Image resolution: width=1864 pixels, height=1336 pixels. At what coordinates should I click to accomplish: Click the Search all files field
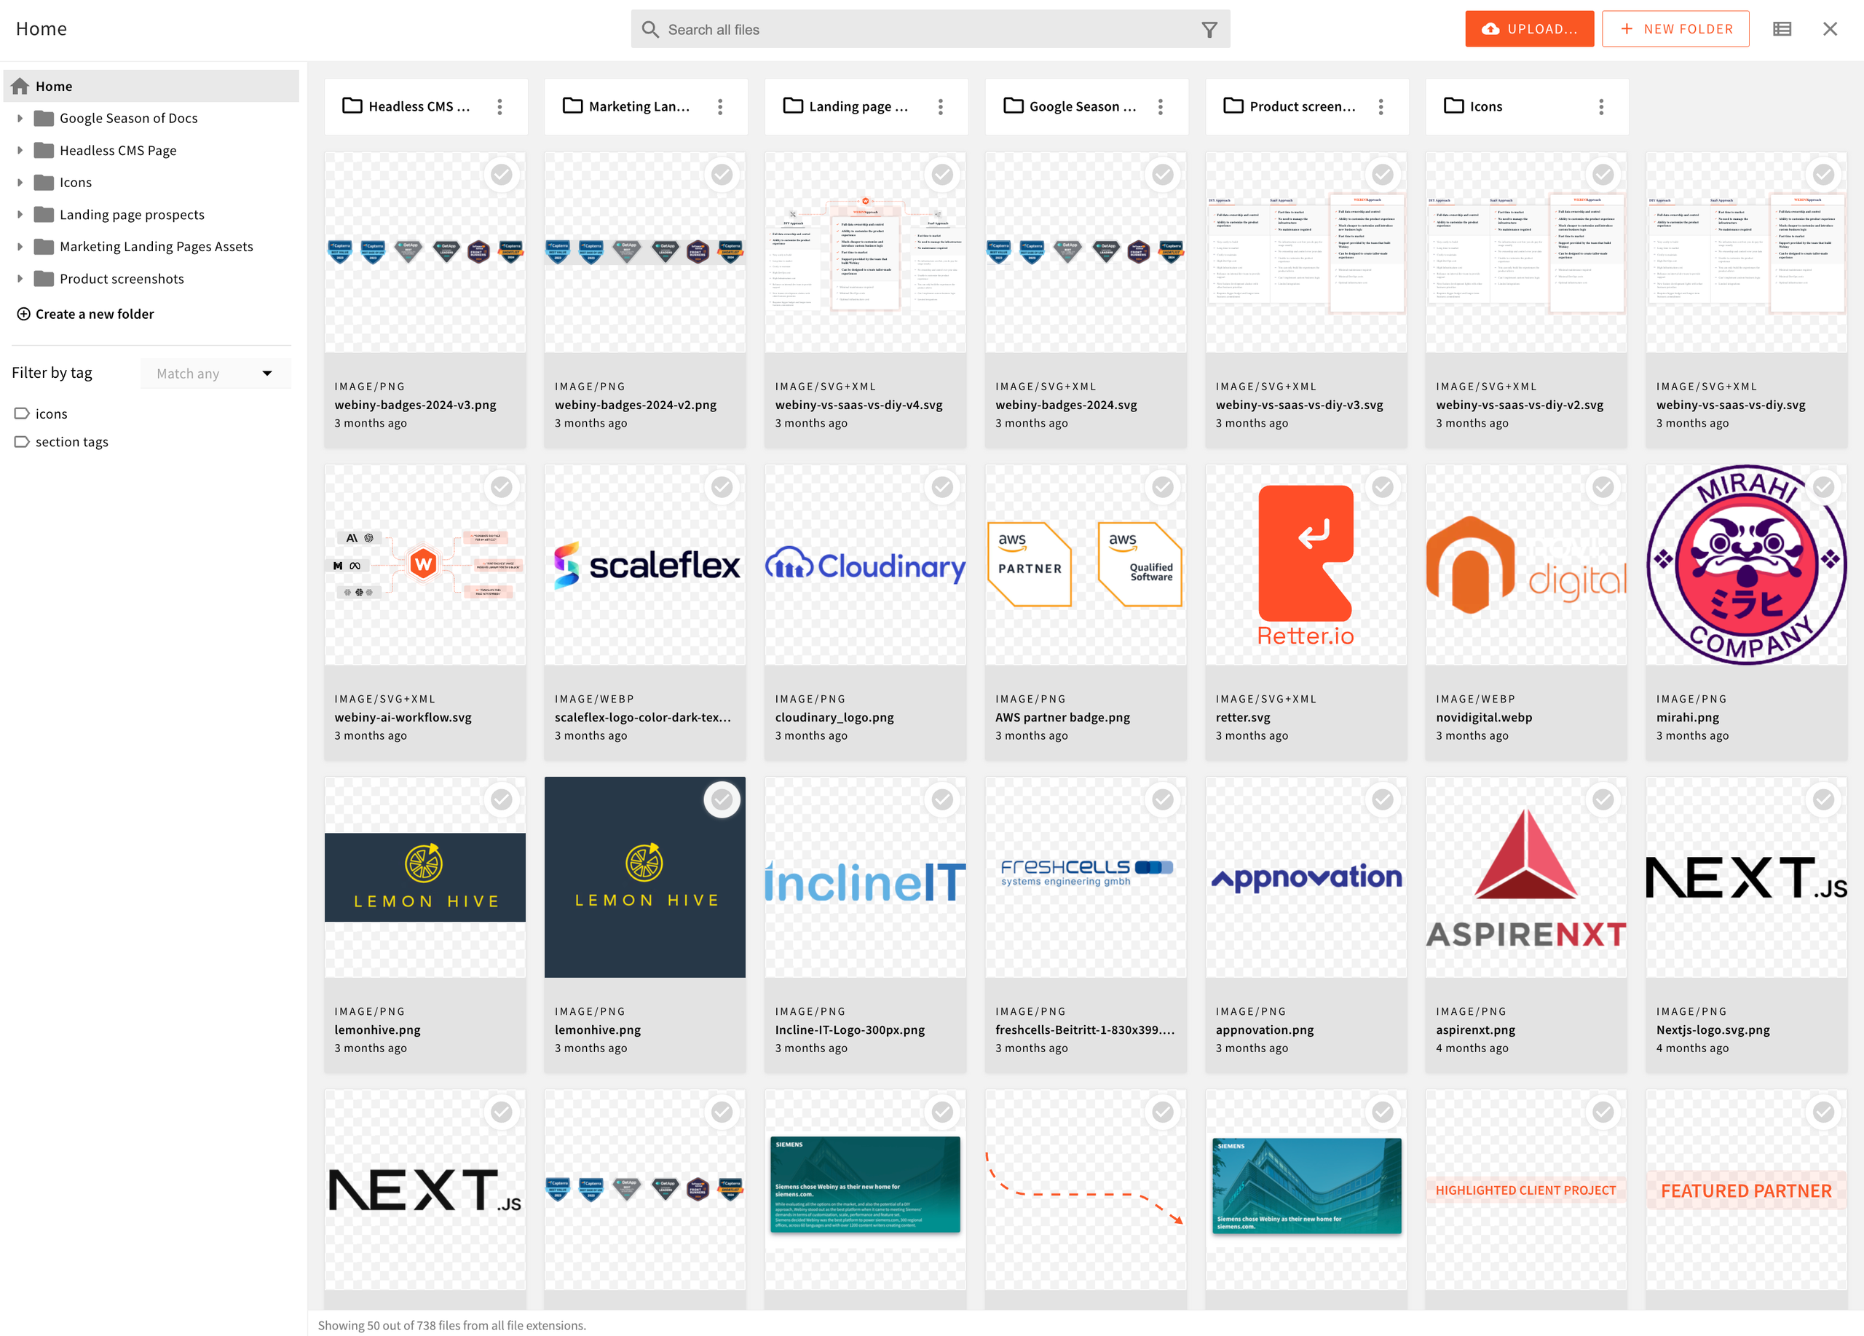931,30
